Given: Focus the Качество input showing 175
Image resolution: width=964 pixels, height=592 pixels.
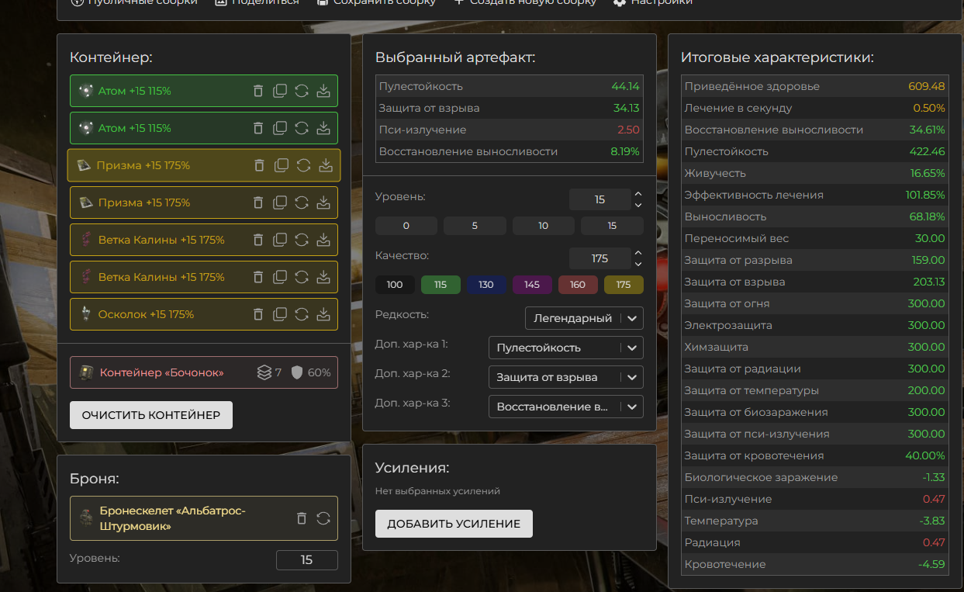Looking at the screenshot, I should point(599,258).
